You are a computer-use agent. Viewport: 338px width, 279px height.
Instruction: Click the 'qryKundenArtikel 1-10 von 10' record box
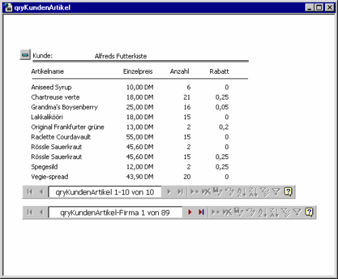pyautogui.click(x=105, y=192)
